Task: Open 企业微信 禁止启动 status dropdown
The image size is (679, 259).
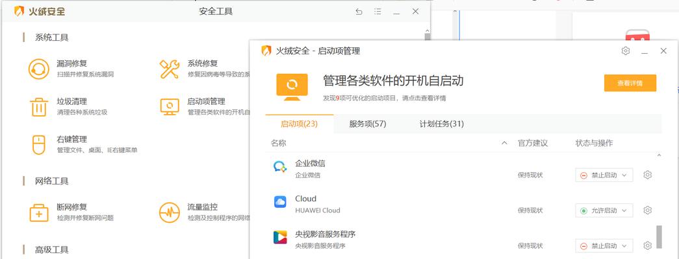Action: tap(604, 175)
